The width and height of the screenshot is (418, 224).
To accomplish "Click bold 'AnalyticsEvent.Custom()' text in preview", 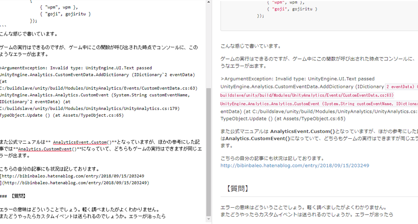I will 302,131.
